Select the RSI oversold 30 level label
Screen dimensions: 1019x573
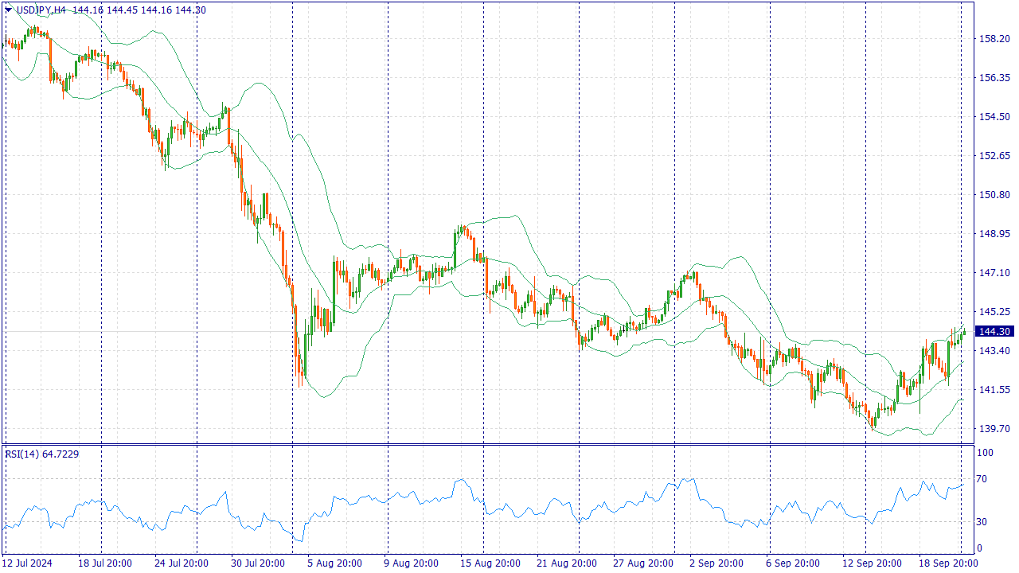[982, 522]
